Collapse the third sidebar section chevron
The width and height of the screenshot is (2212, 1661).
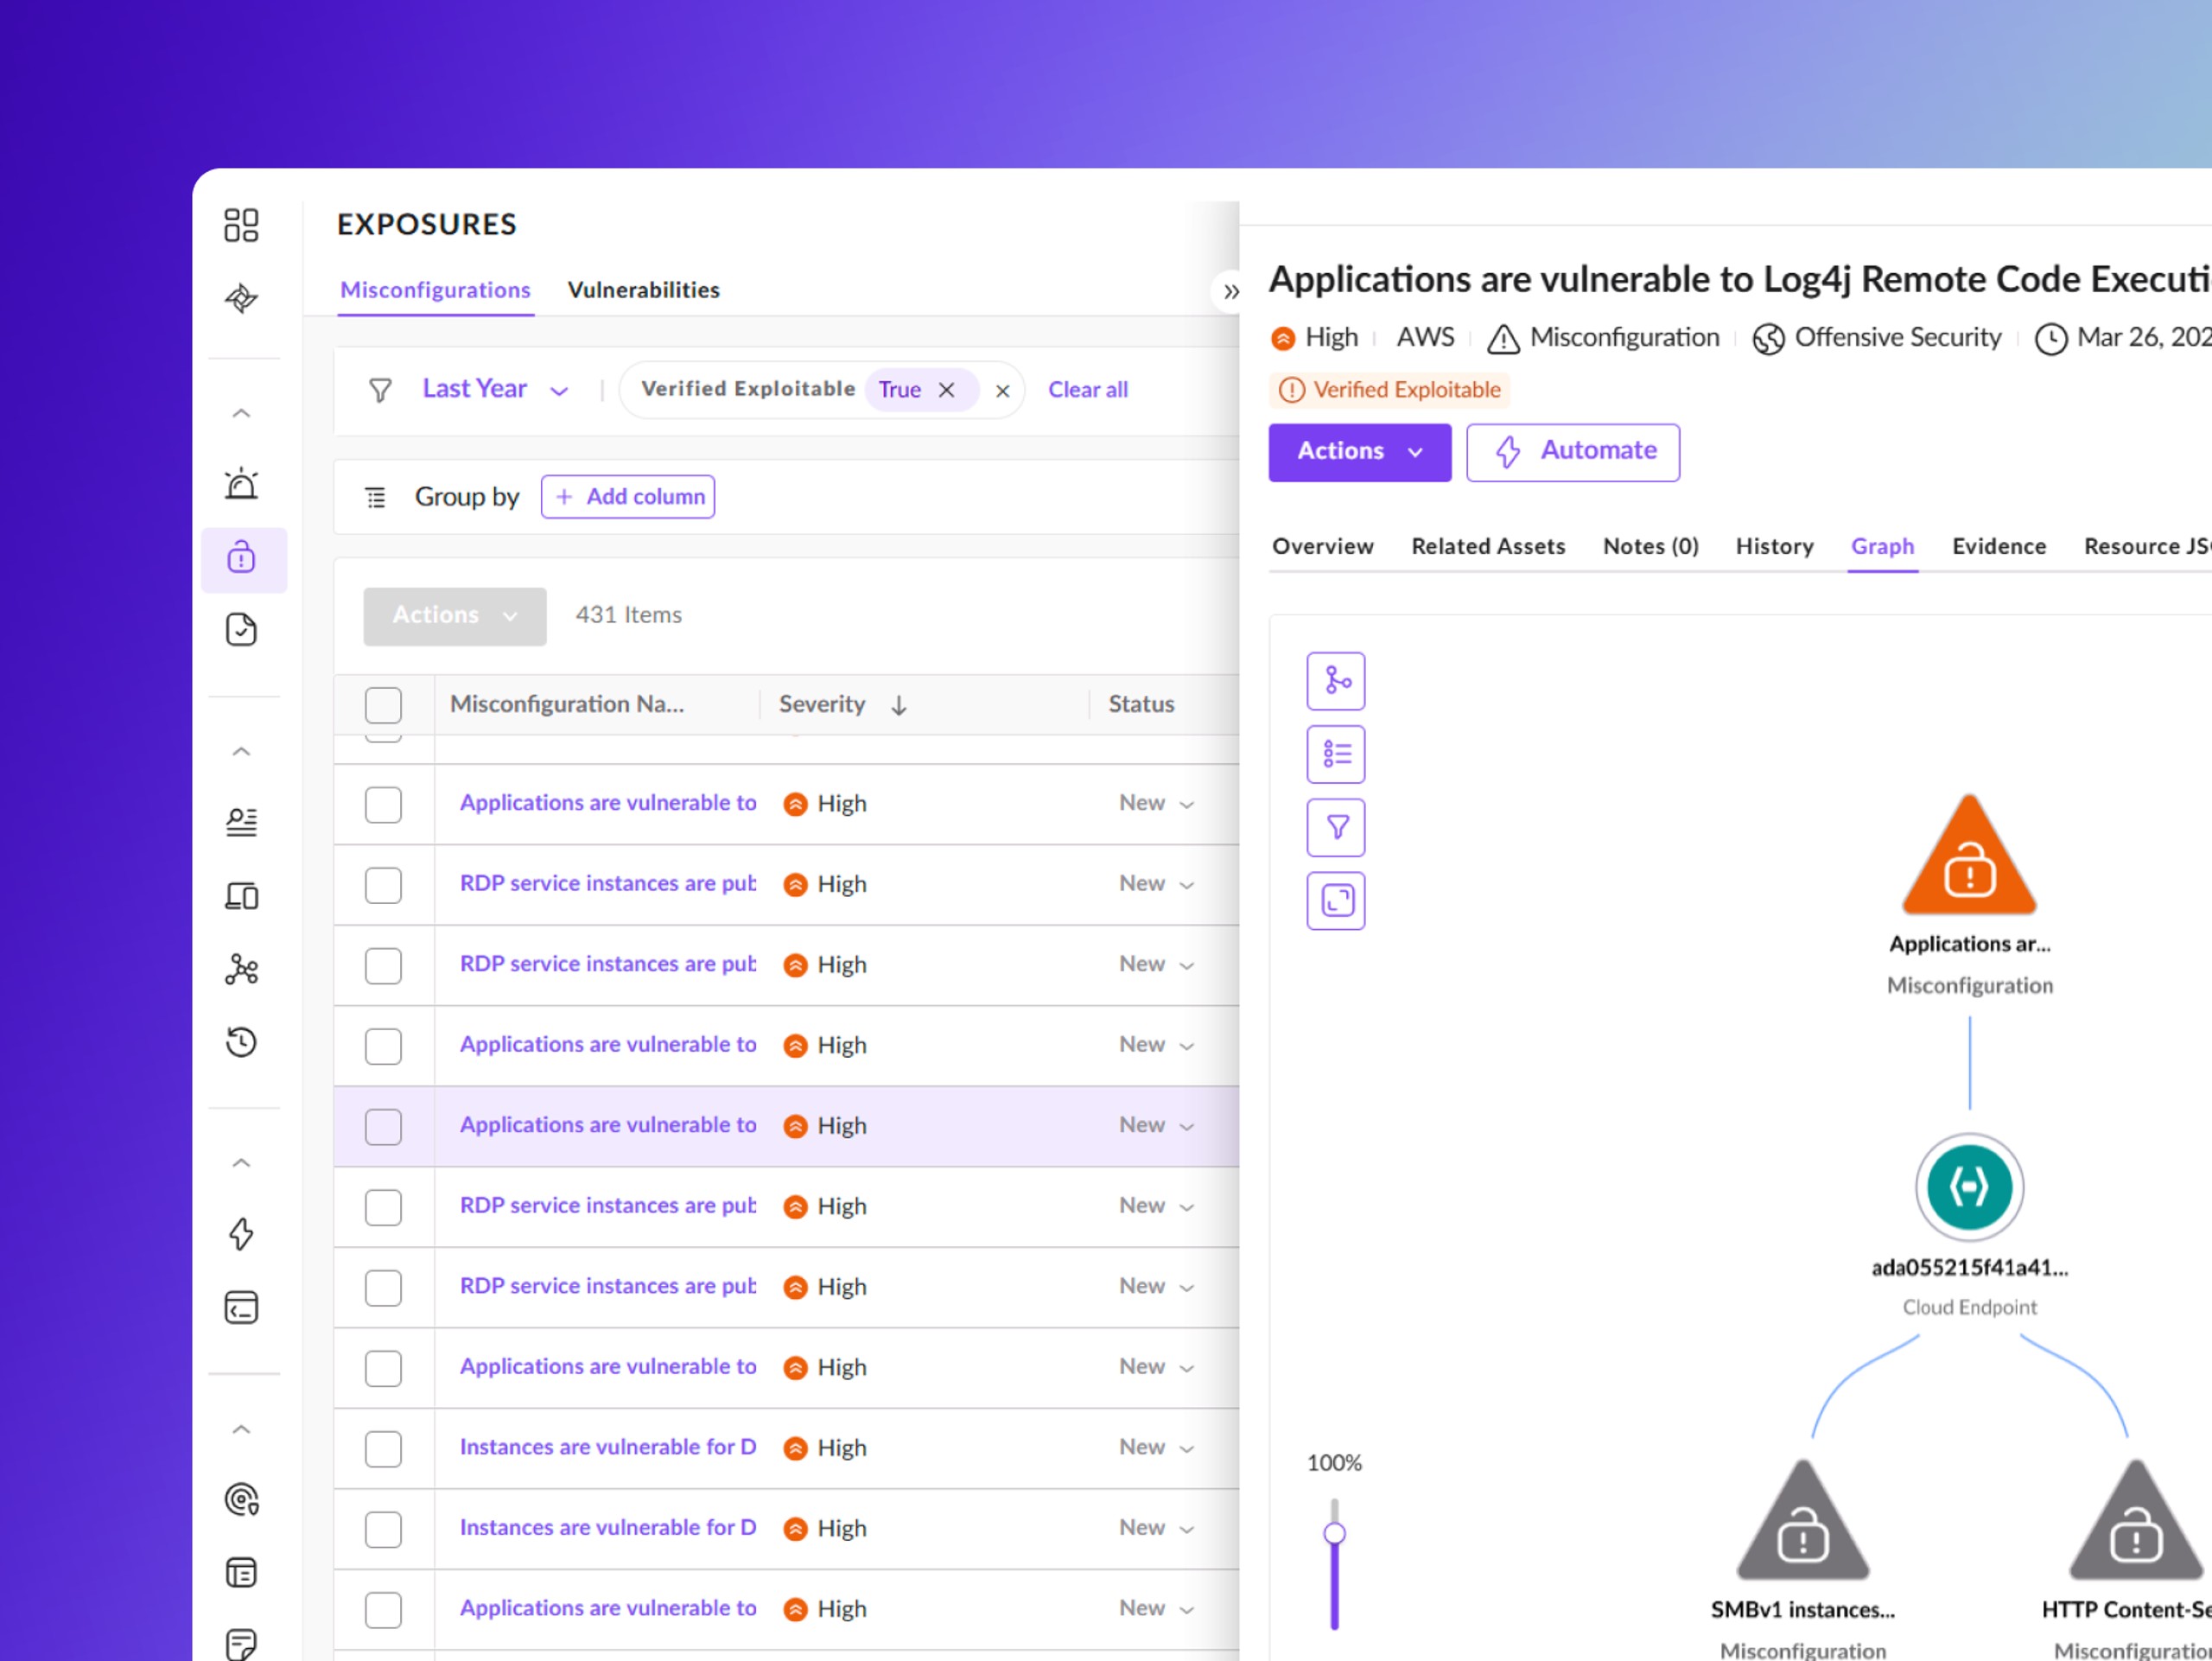pyautogui.click(x=241, y=1162)
